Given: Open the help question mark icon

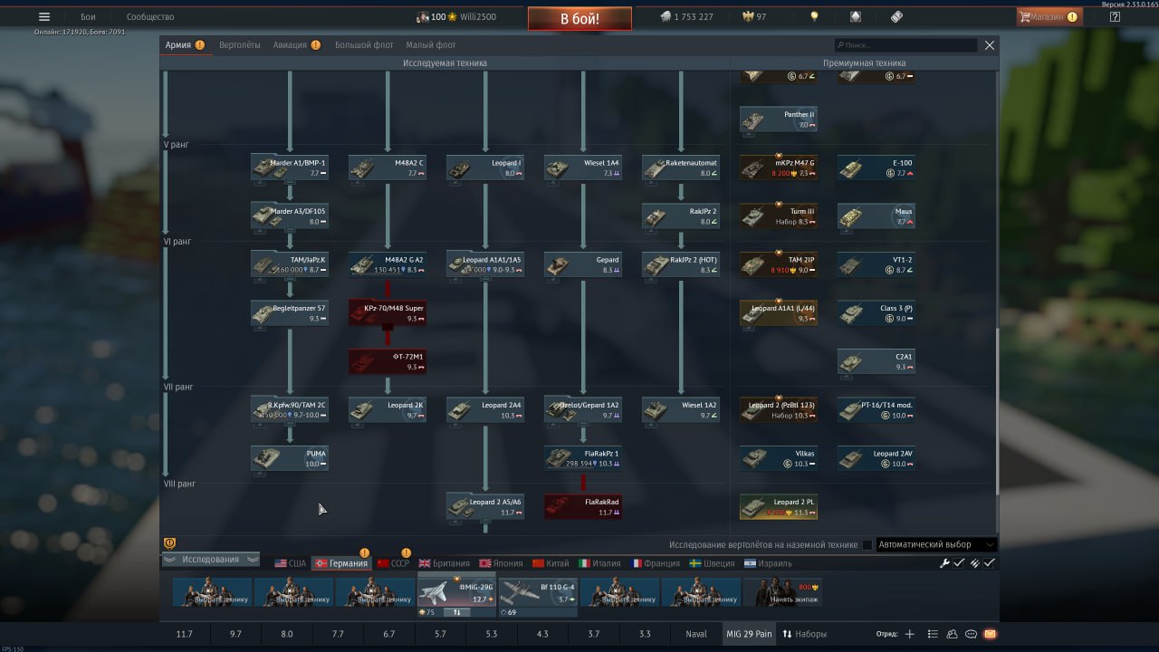Looking at the screenshot, I should coord(1115,16).
